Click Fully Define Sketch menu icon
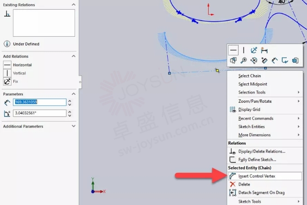This screenshot has width=307, height=205. pos(233,159)
